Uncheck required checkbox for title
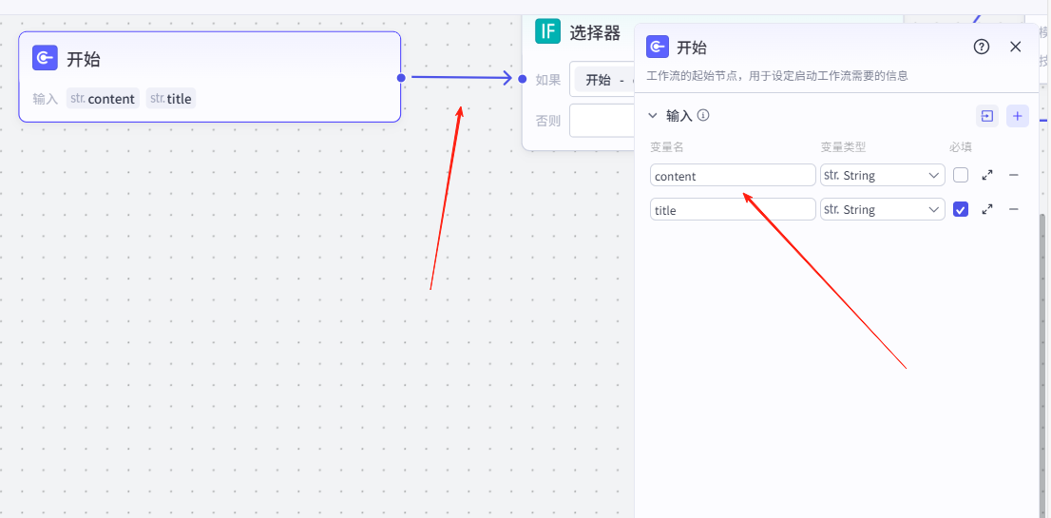 pyautogui.click(x=961, y=210)
